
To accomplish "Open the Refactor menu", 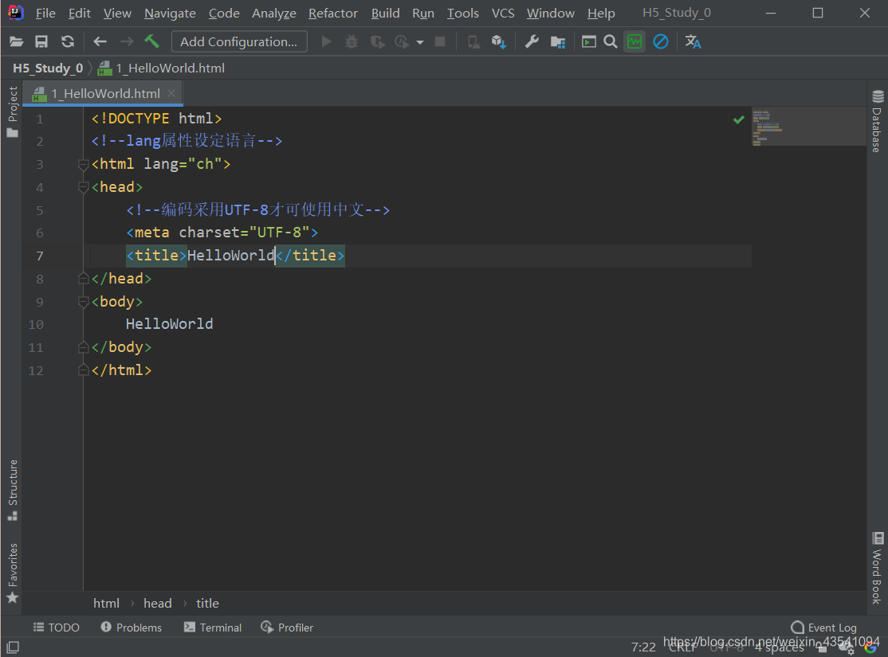I will pos(333,13).
